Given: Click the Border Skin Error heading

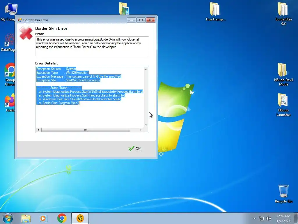Looking at the screenshot, I should [51, 28].
